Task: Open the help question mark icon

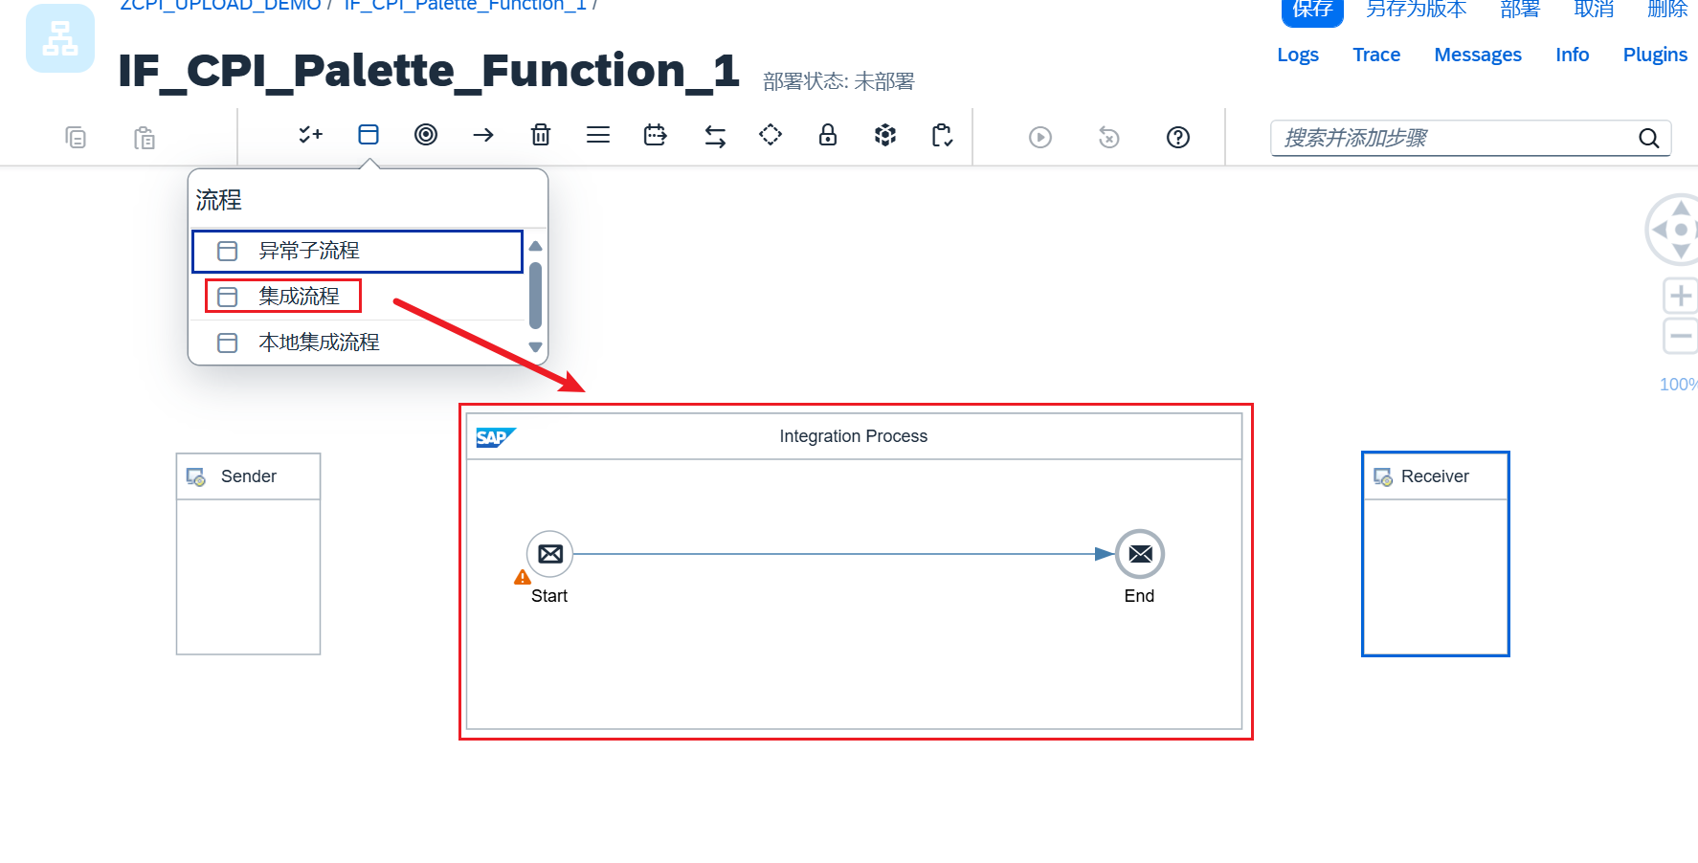Action: (1177, 137)
